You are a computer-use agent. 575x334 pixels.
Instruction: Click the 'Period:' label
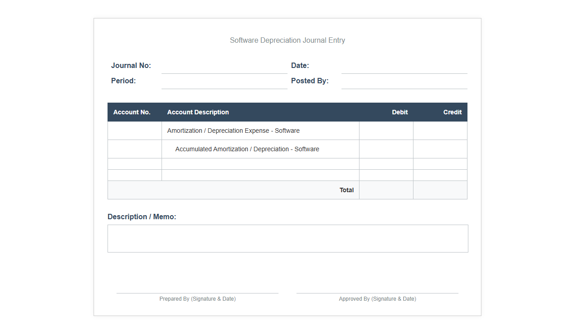click(x=123, y=81)
